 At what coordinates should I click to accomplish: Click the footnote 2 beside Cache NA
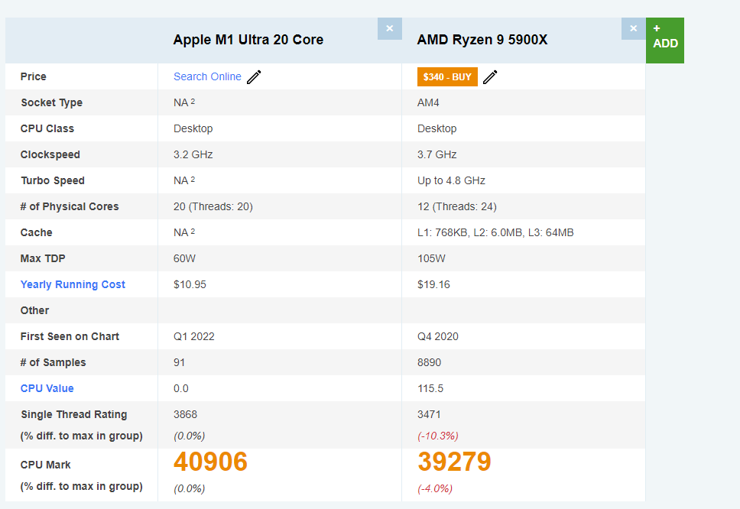tap(193, 232)
